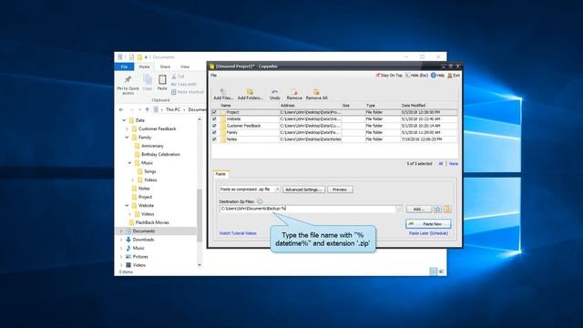The image size is (583, 328).
Task: Uncheck the Project row checkbox
Action: click(x=214, y=112)
